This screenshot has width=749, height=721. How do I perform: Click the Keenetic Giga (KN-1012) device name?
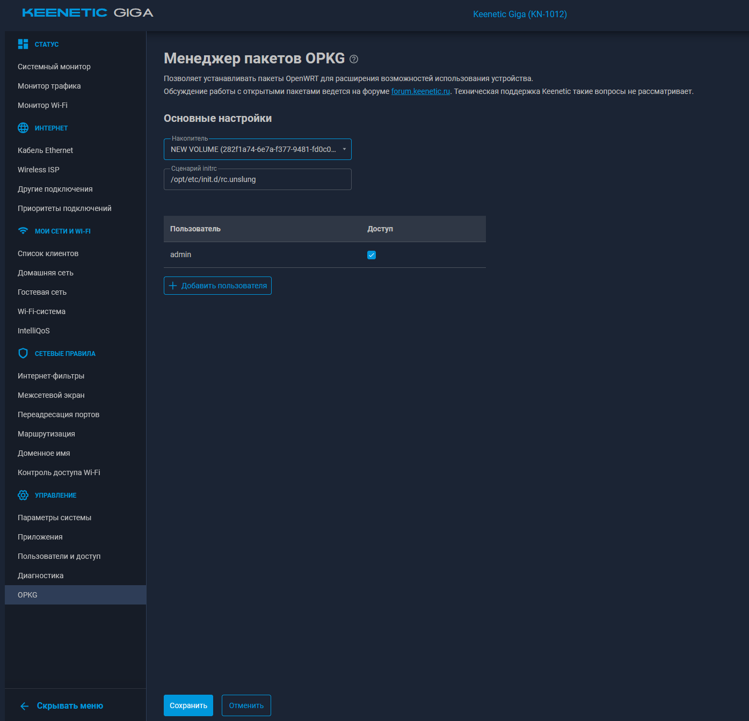tap(520, 14)
